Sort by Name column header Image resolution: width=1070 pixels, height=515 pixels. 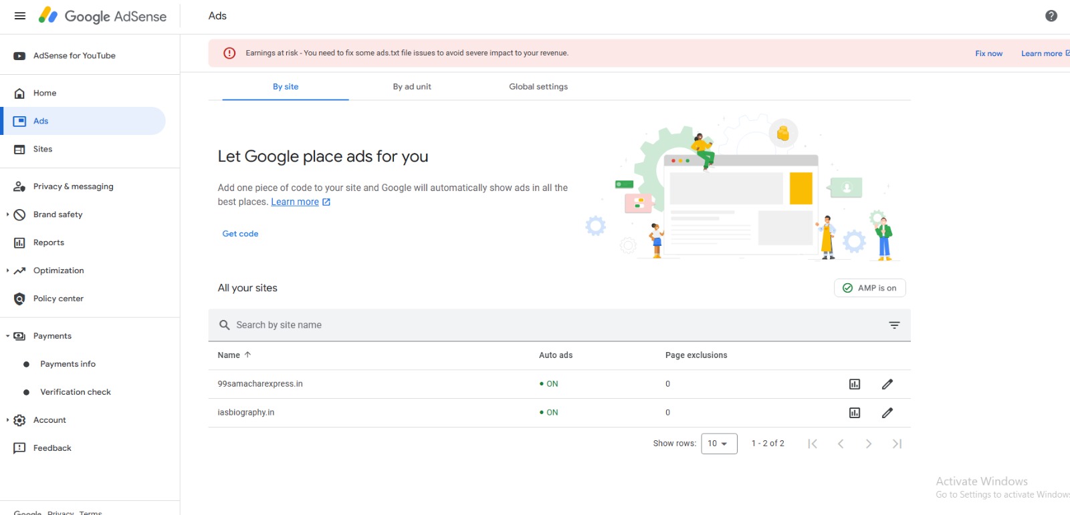234,355
